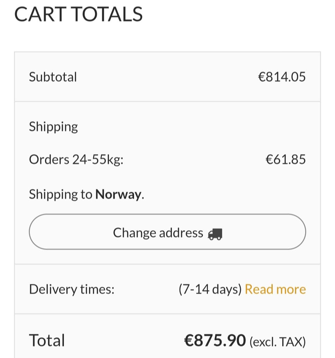Select the Orders 24-55kg shipping option
Viewport: 335px width, 358px height.
tap(76, 160)
